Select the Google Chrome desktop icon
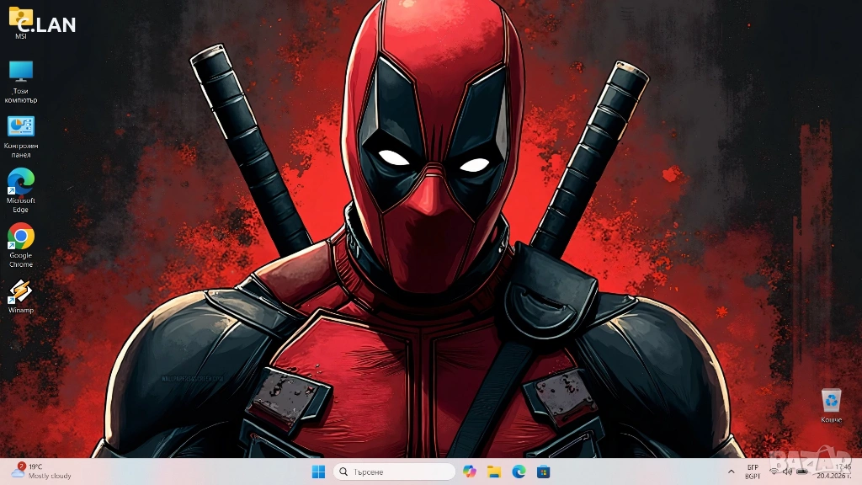The image size is (862, 485). coord(20,245)
